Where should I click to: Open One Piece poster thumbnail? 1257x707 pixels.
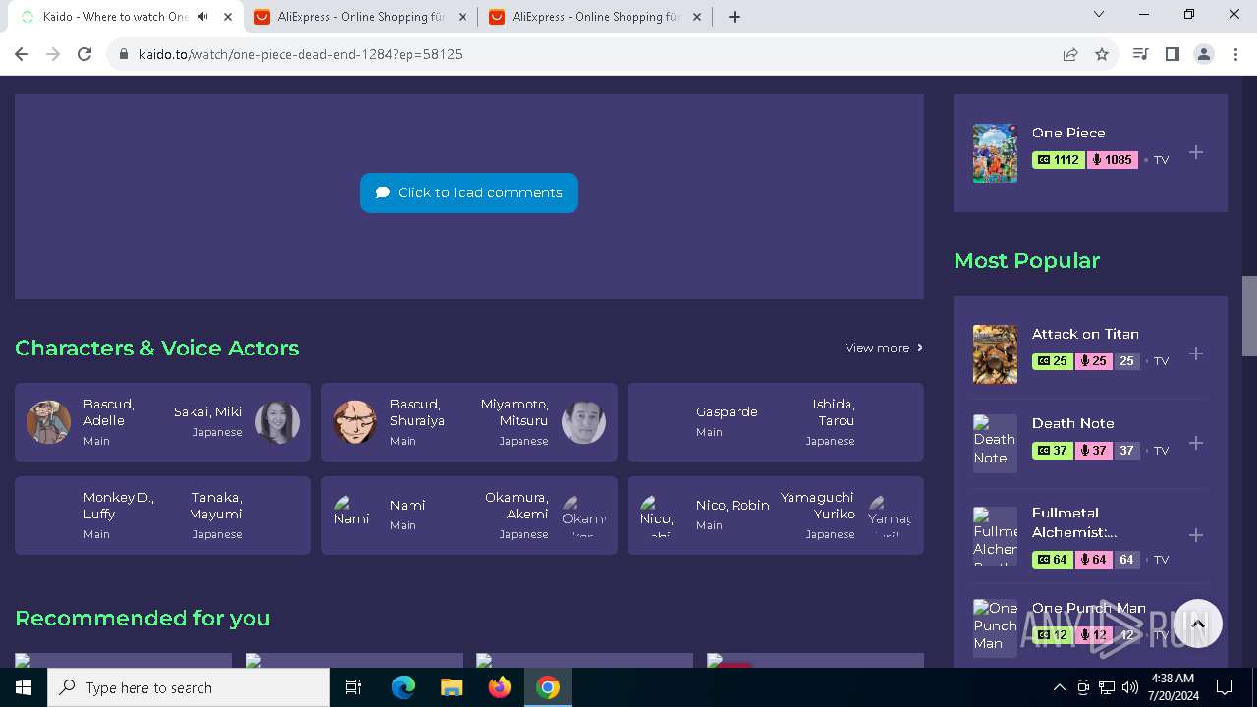click(x=995, y=153)
